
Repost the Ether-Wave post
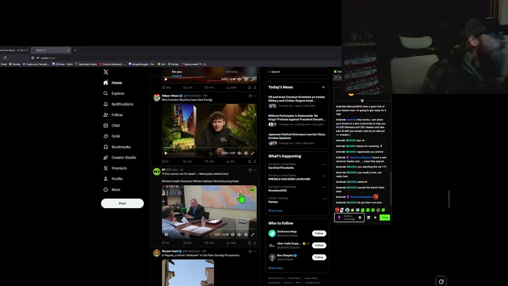pyautogui.click(x=187, y=162)
